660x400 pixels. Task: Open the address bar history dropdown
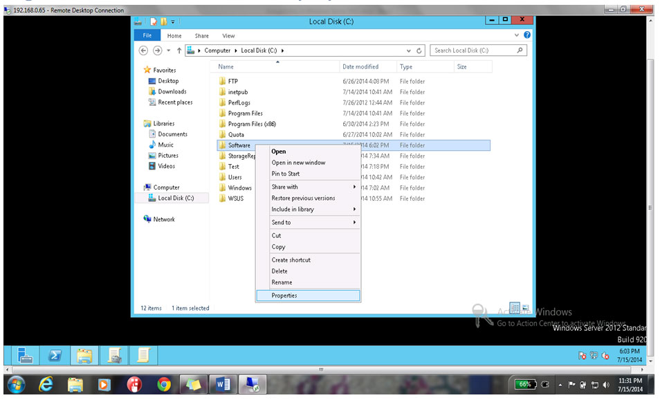[408, 51]
